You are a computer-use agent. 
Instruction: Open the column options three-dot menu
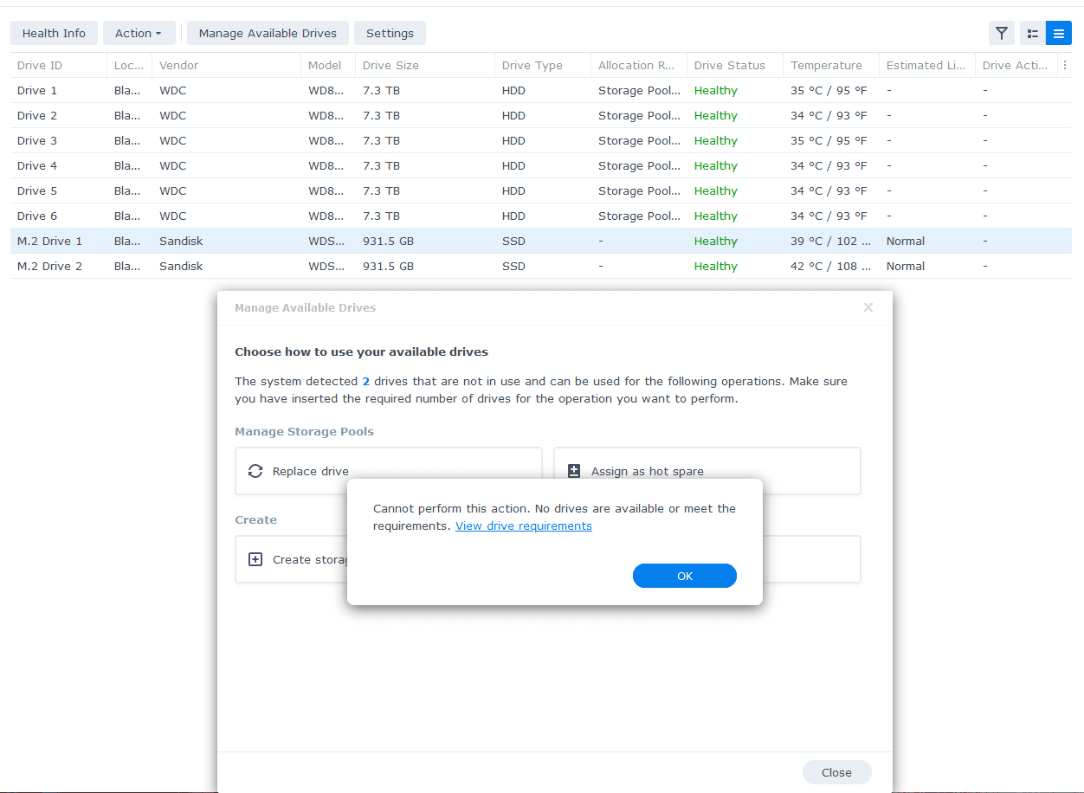1065,65
